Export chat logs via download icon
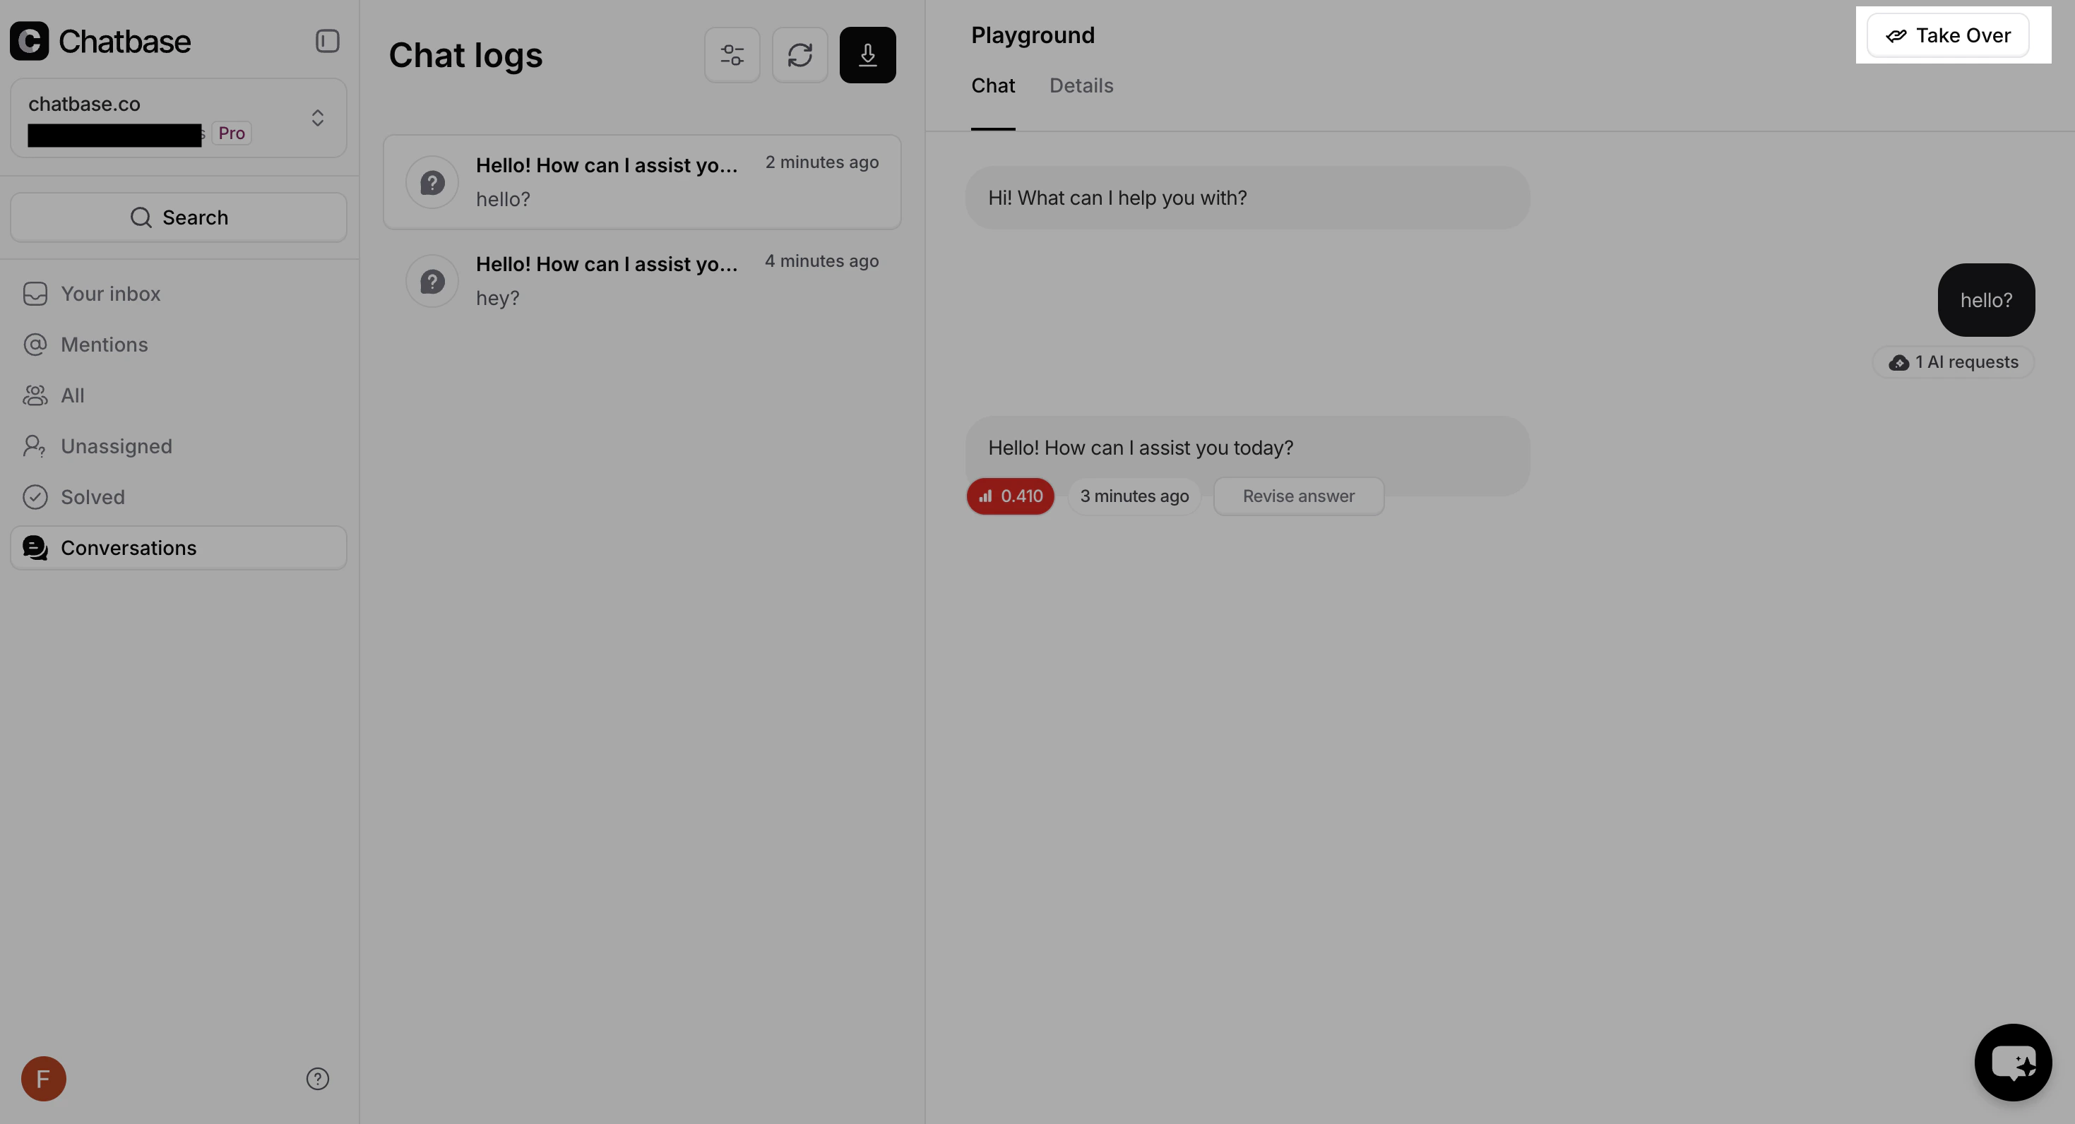Screen dimensions: 2075x1124 (x=867, y=54)
